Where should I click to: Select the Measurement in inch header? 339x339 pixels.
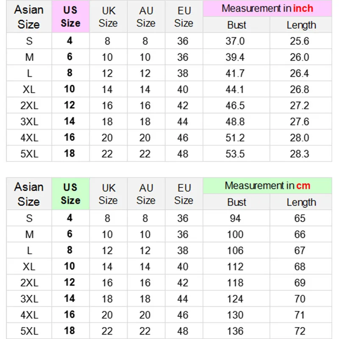(x=267, y=8)
